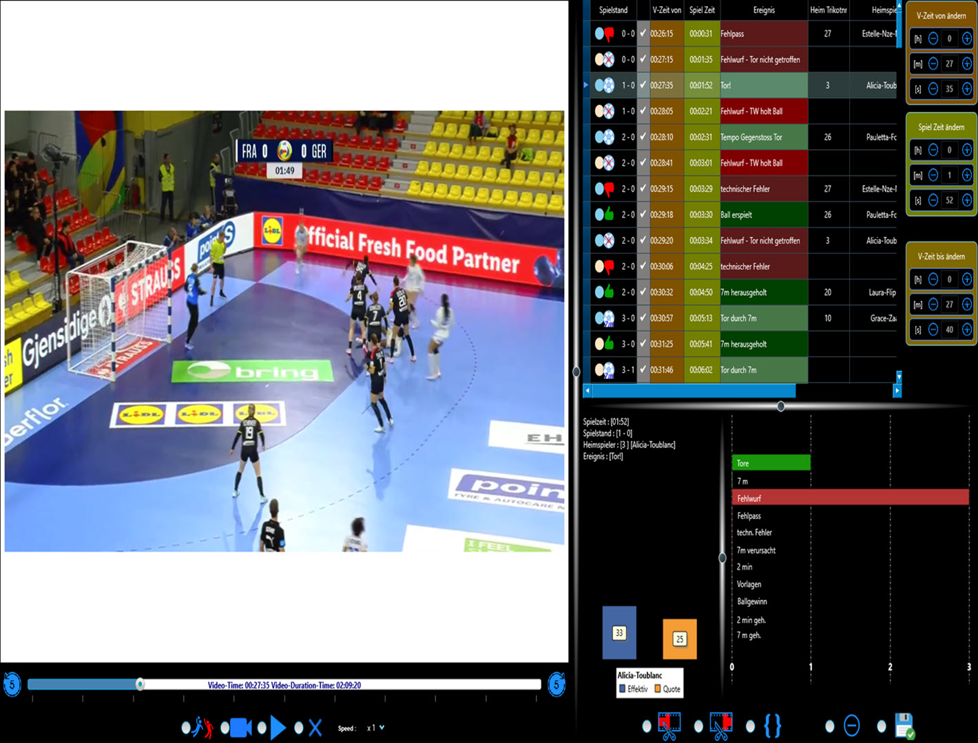Click the right film-strip scissors cut icon
The image size is (978, 743).
pos(720,726)
